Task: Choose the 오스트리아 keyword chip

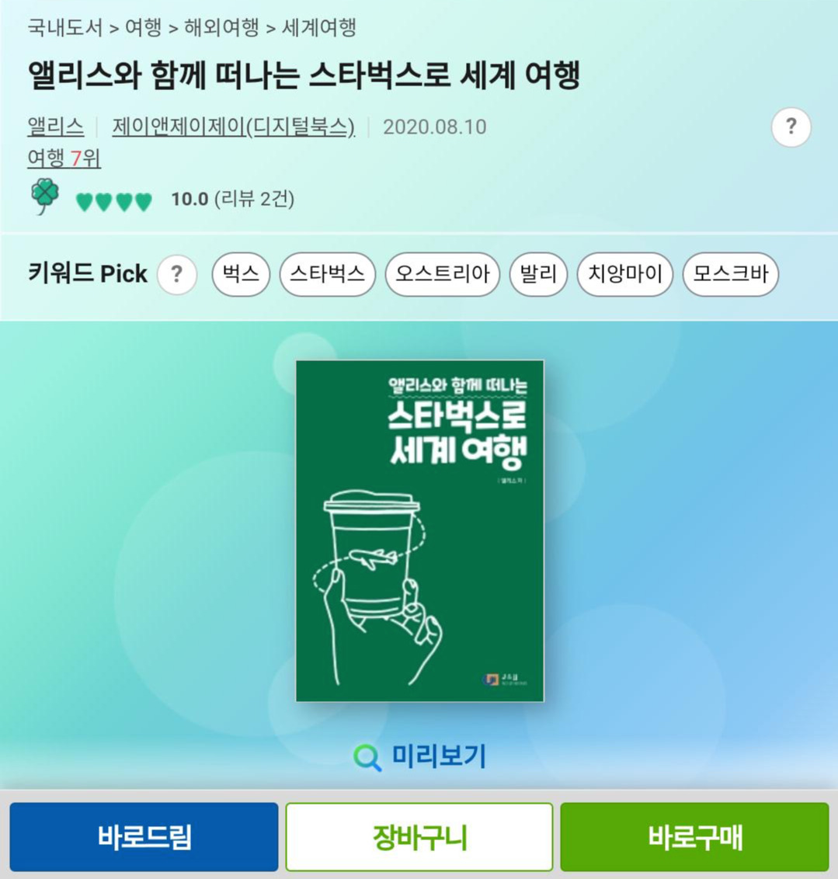Action: coord(442,274)
